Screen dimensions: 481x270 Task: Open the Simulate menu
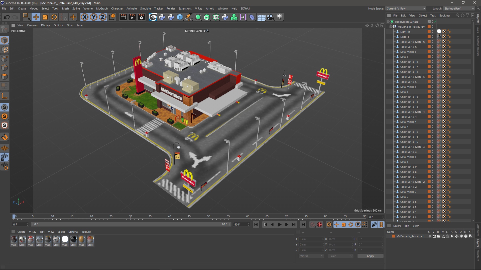click(145, 8)
